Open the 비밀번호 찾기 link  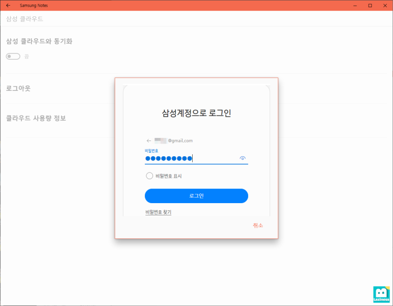tap(158, 212)
